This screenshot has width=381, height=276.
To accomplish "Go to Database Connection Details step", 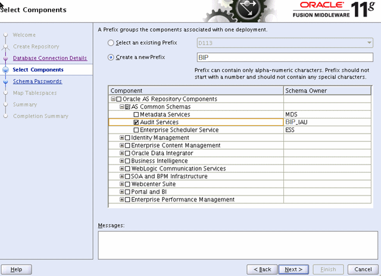I will click(x=50, y=58).
